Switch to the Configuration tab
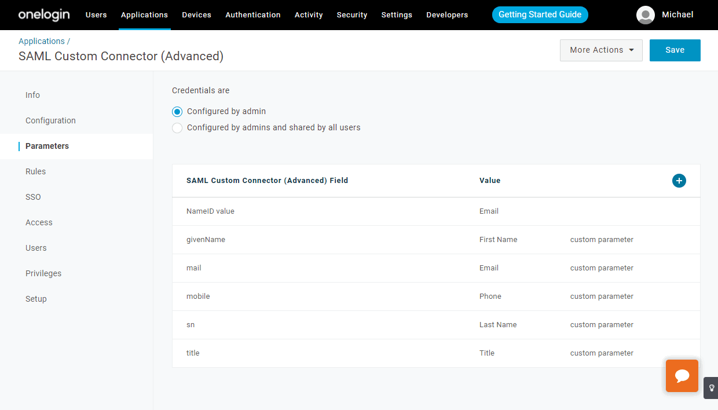The height and width of the screenshot is (410, 718). pos(50,120)
